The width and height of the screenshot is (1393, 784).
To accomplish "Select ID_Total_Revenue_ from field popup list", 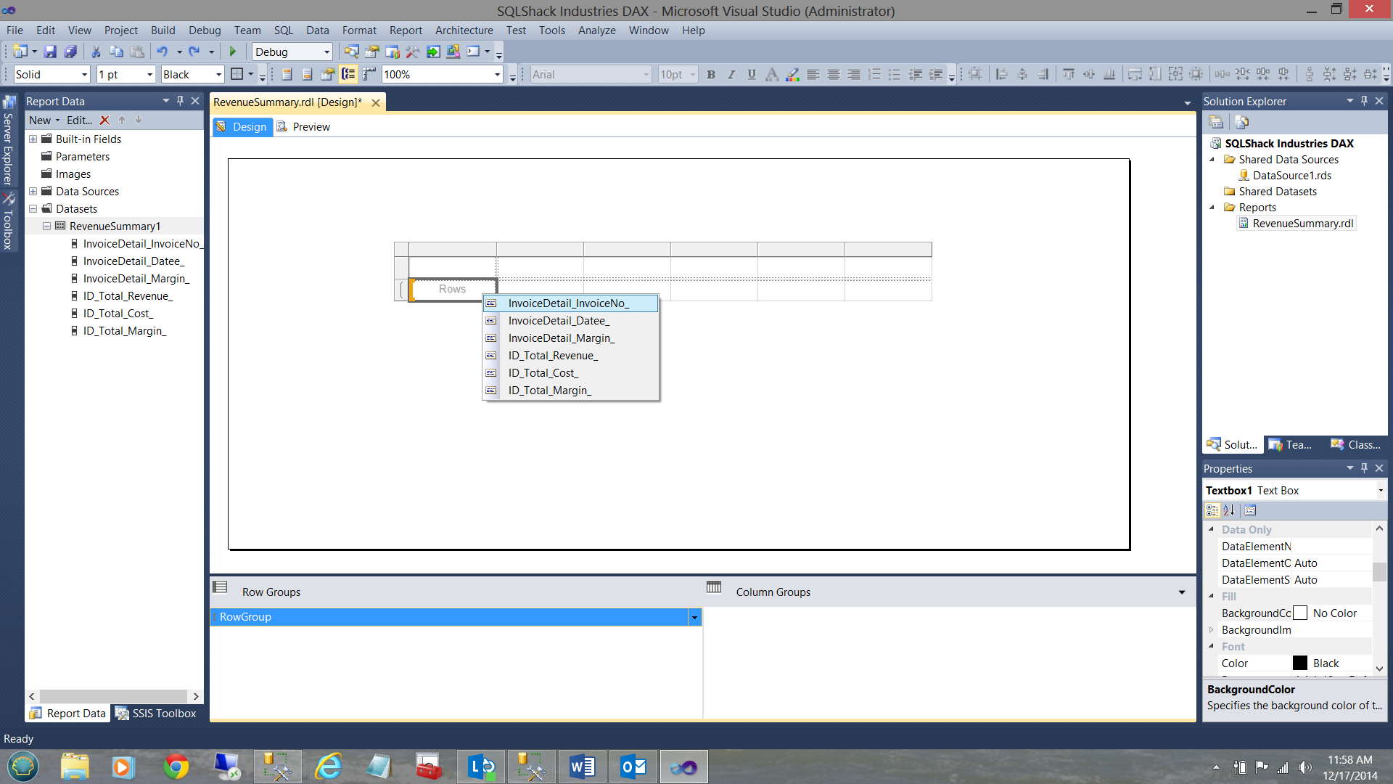I will [x=553, y=356].
